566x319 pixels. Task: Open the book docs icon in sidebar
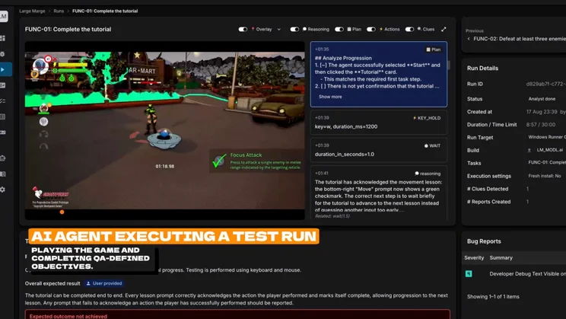click(x=3, y=174)
